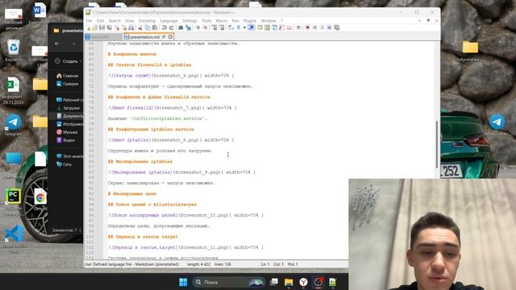Expand the Создать dropdown in Explorer window
This screenshot has height=290, width=516.
click(x=81, y=61)
